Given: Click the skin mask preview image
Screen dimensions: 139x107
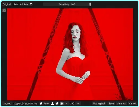Looking at the screenshot, I should pos(70,54).
